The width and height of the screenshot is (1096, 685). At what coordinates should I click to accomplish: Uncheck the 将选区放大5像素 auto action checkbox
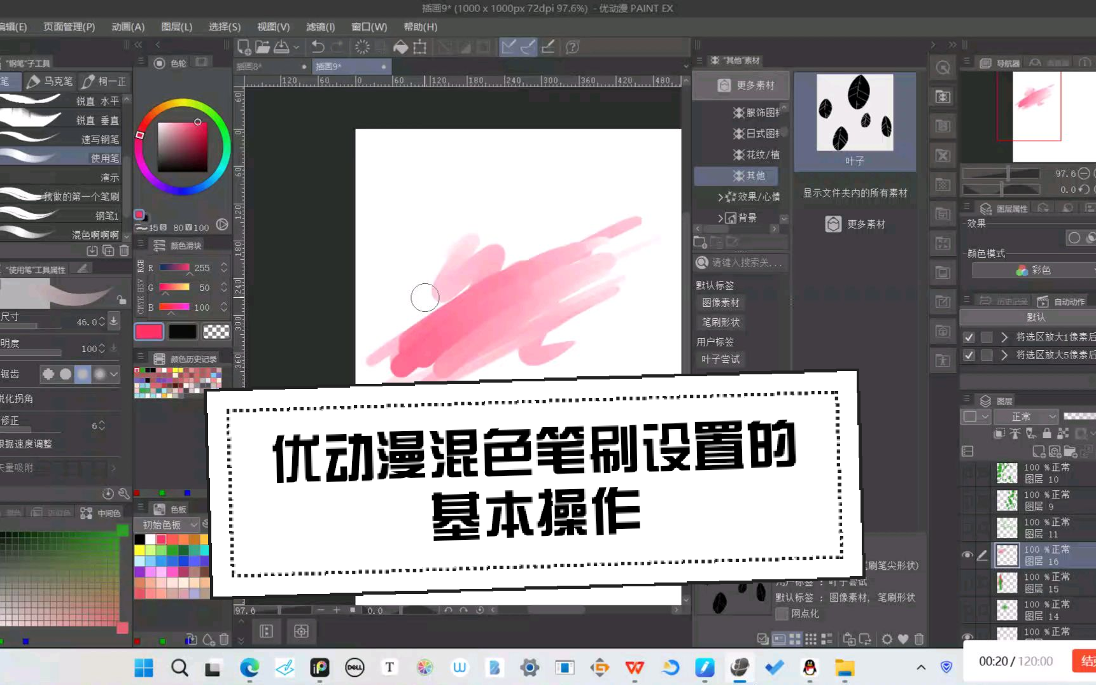969,355
